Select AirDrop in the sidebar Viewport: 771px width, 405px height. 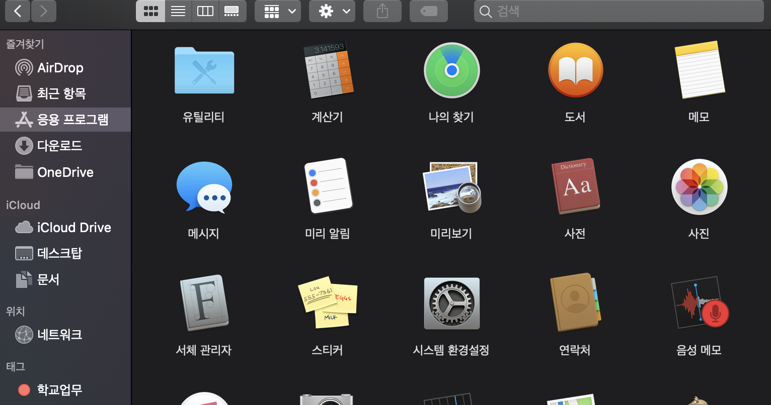(x=65, y=67)
